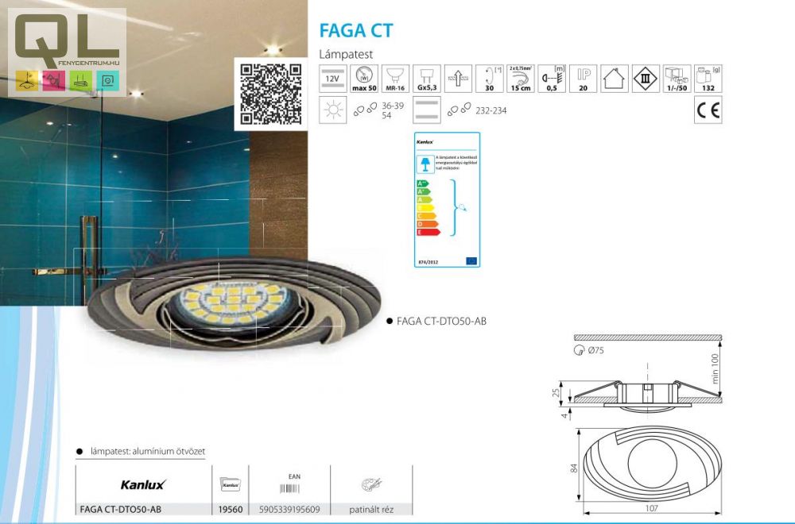795x524 pixels.
Task: Select the EU flag on energy label
Action: [471, 261]
